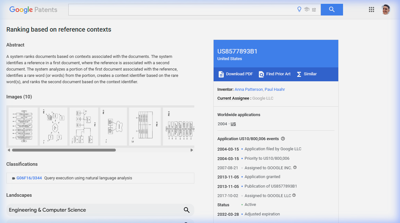Click left arrow of image carousel scrollbar
The width and height of the screenshot is (400, 223).
point(9,150)
